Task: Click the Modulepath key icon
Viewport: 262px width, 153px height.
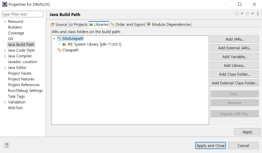Action: (x=59, y=39)
